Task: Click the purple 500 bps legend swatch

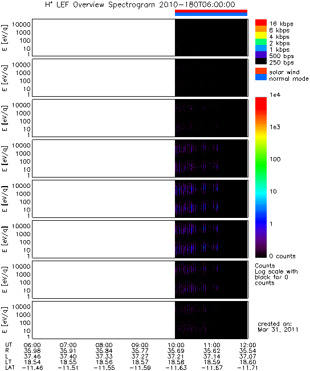Action: 261,55
